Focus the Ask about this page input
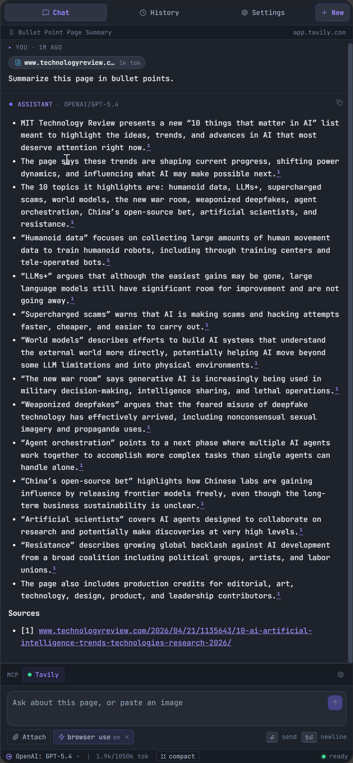Viewport: 353px width, 763px height. click(166, 708)
